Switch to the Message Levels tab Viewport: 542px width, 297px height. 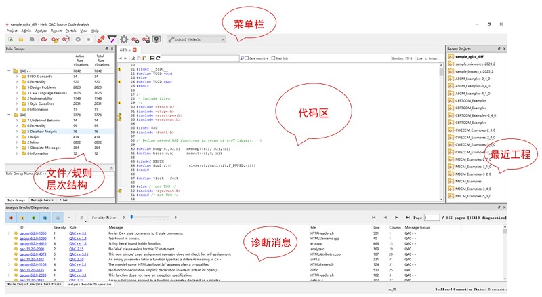42,200
